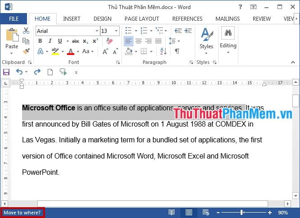Undo the last action
Image resolution: width=300 pixels, height=218 pixels.
pos(19,72)
